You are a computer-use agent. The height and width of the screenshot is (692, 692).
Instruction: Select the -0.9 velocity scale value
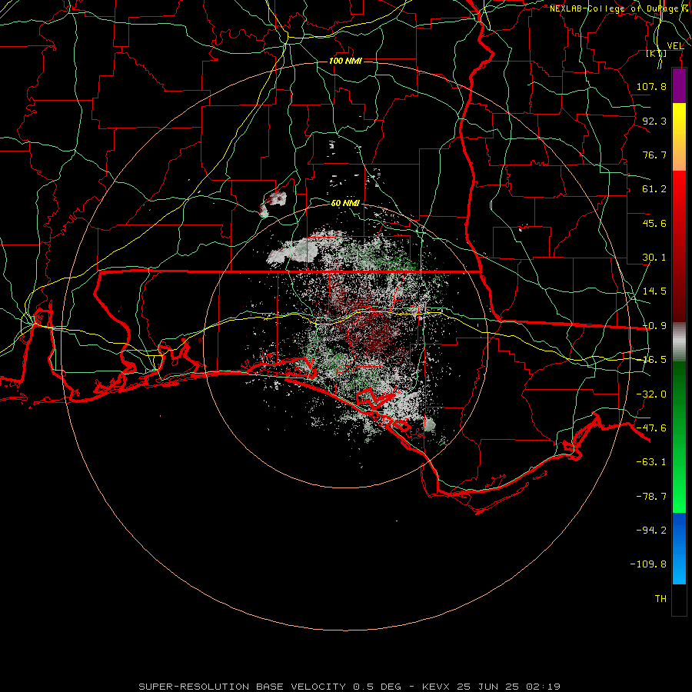point(654,326)
